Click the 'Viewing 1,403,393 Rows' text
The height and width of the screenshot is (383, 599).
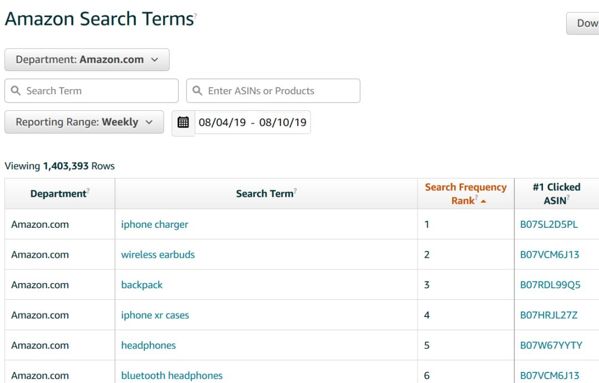(x=59, y=166)
